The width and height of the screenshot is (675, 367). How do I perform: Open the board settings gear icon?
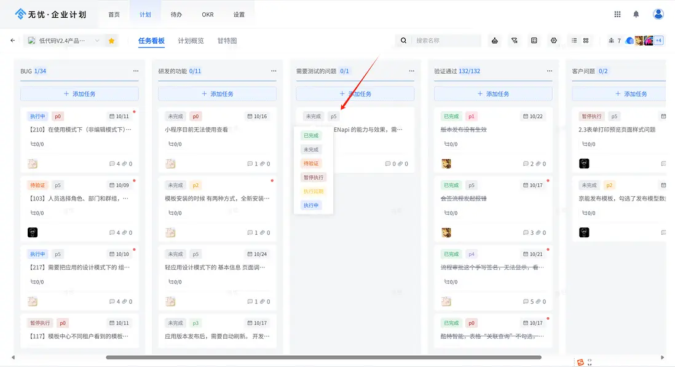tap(553, 41)
